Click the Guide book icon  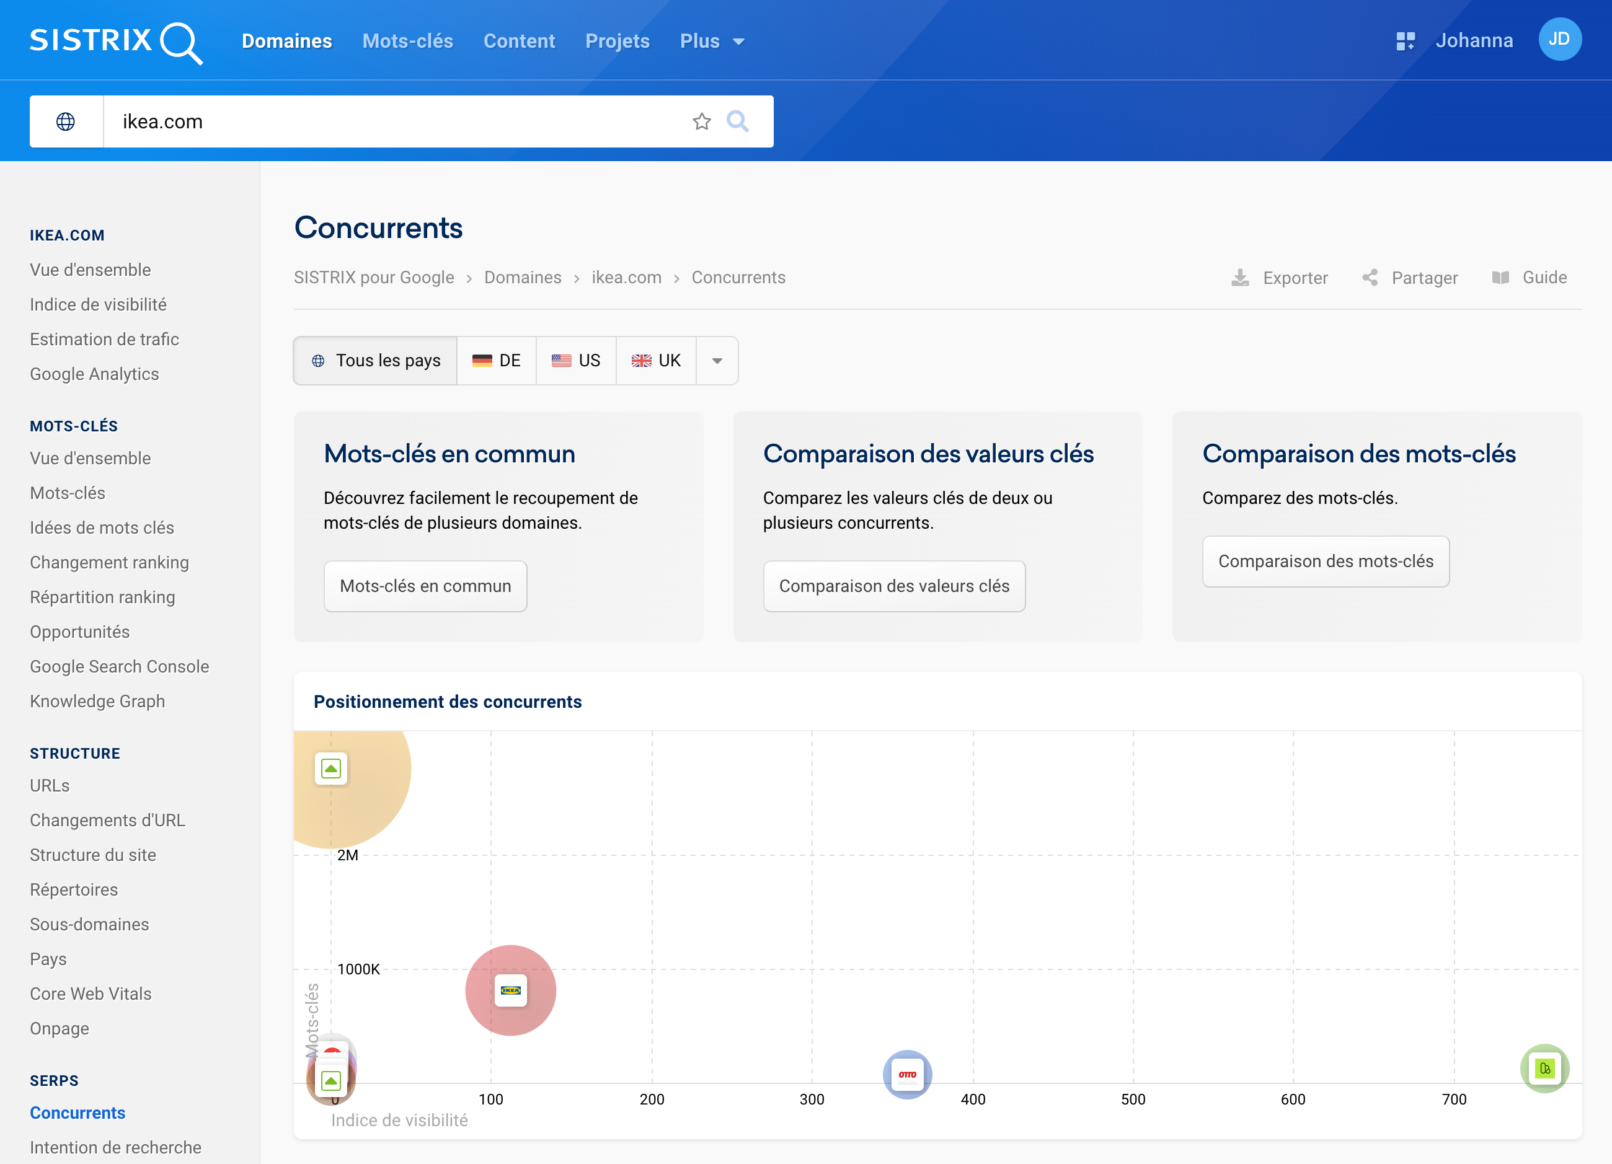pyautogui.click(x=1500, y=278)
